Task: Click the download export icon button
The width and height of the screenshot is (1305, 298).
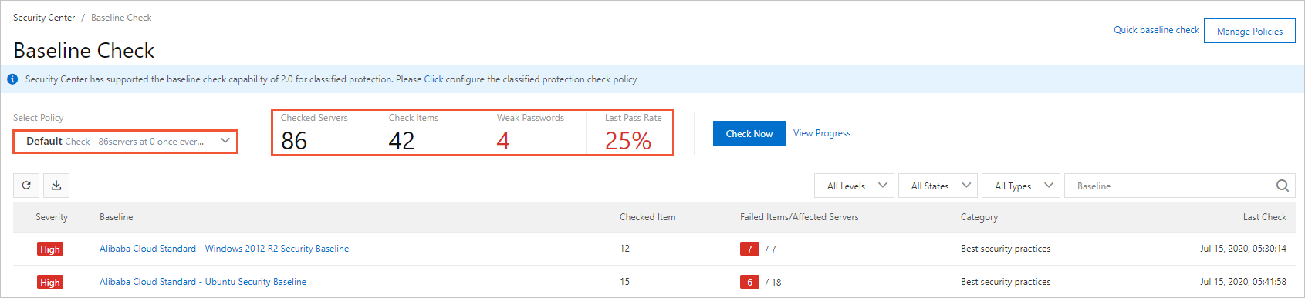Action: (56, 186)
